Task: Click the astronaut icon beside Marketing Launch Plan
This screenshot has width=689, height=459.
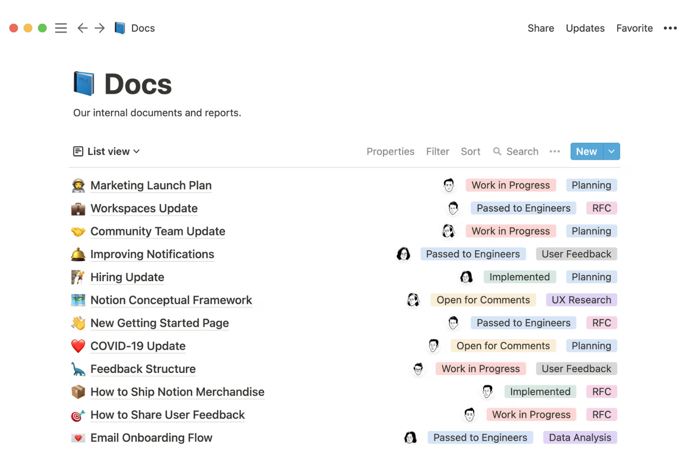Action: [78, 185]
